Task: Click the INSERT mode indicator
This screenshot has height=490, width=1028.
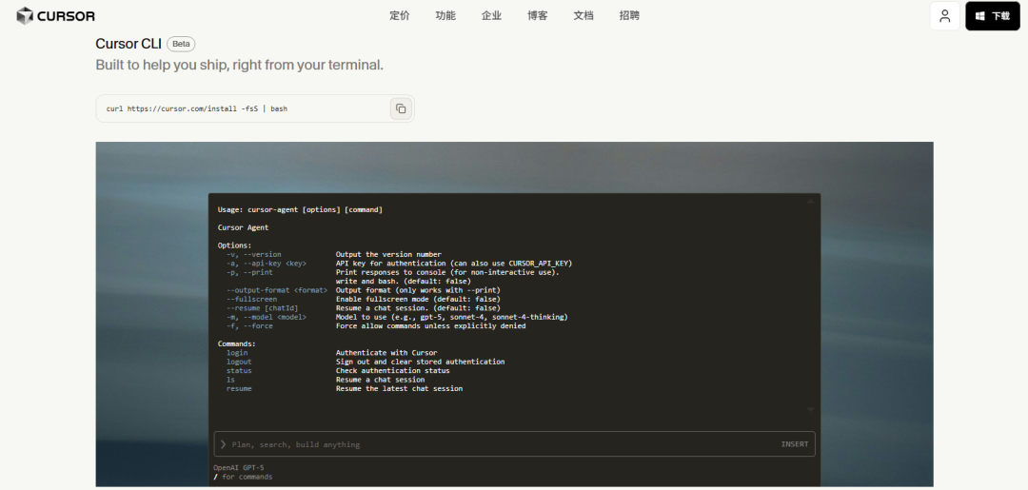Action: click(794, 444)
